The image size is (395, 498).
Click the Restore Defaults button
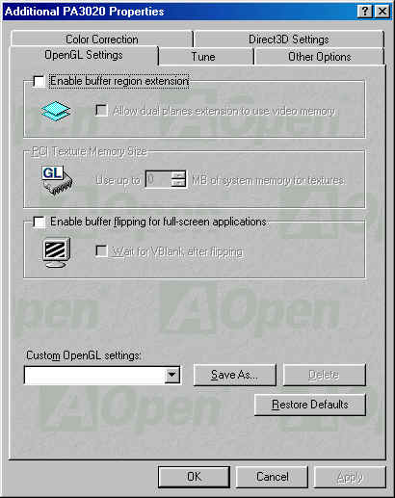pyautogui.click(x=310, y=405)
